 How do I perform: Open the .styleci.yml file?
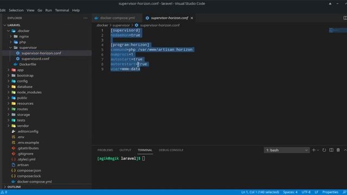pyautogui.click(x=26, y=159)
